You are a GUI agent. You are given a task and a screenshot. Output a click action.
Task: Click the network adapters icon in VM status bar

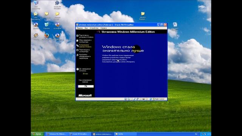pyautogui.click(x=137, y=99)
